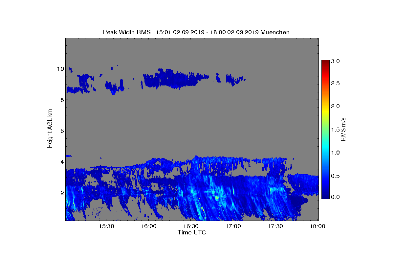This screenshot has width=394, height=263.
Task: Click the 17:00 time tick label
Action: pos(233,226)
